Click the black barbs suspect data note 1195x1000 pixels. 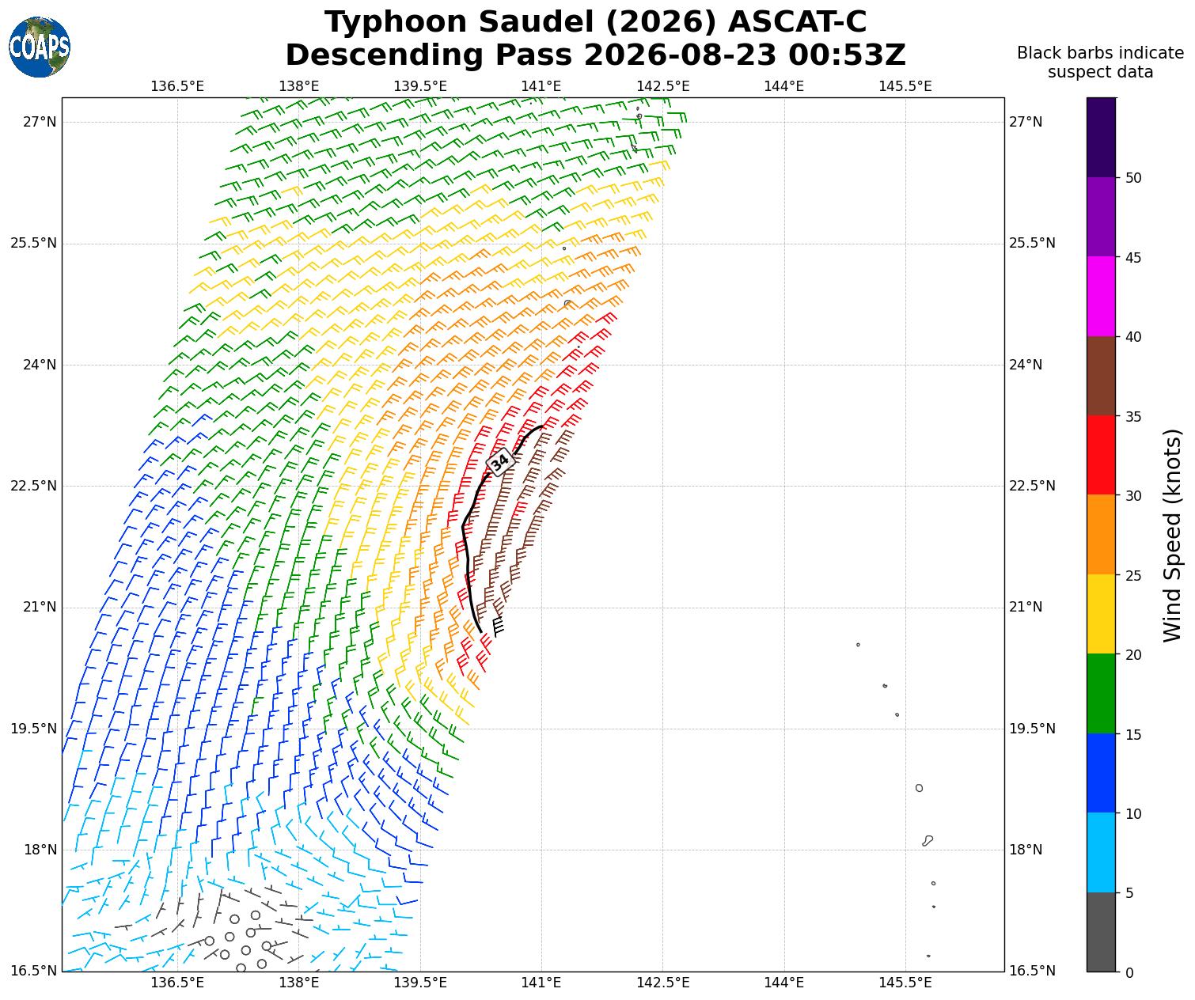pos(1100,62)
